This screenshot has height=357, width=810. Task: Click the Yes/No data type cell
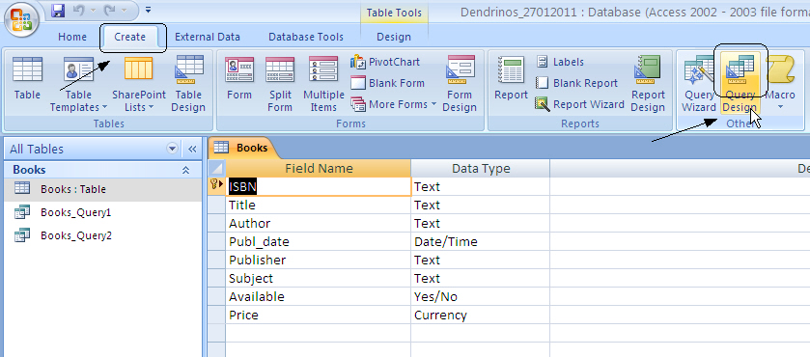click(481, 296)
